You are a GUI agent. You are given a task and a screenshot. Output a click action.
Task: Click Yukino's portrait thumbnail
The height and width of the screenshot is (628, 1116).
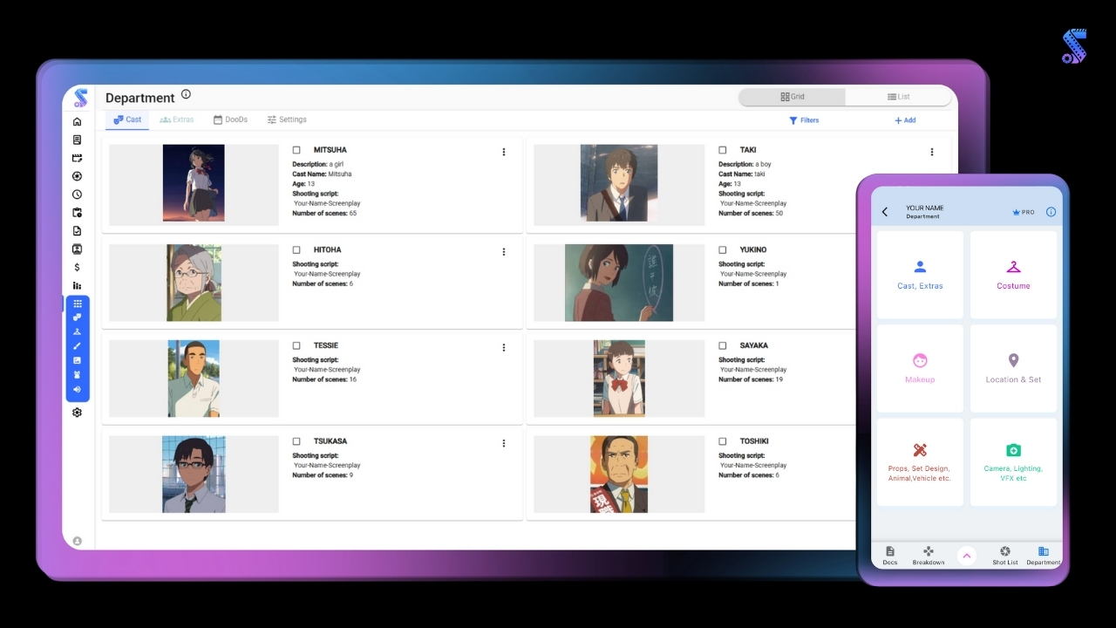click(619, 283)
